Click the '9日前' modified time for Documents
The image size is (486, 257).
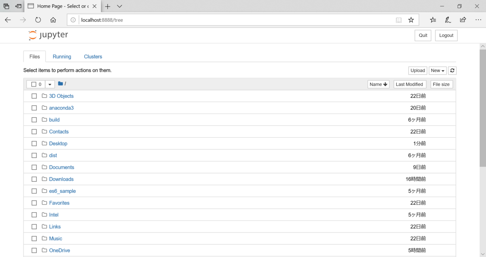419,167
